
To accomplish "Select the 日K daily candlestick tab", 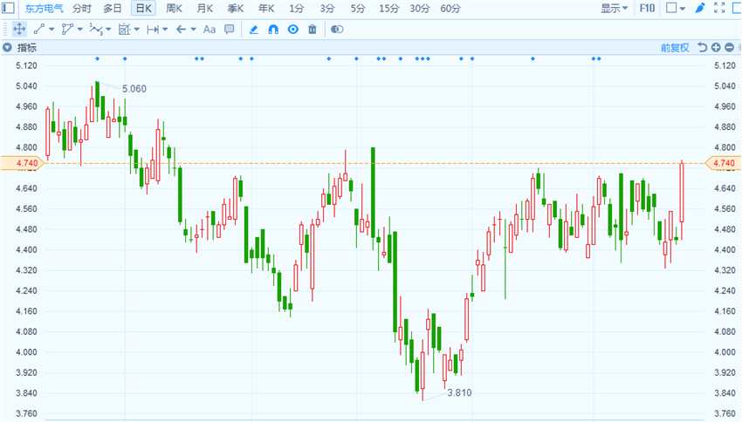I will [143, 8].
